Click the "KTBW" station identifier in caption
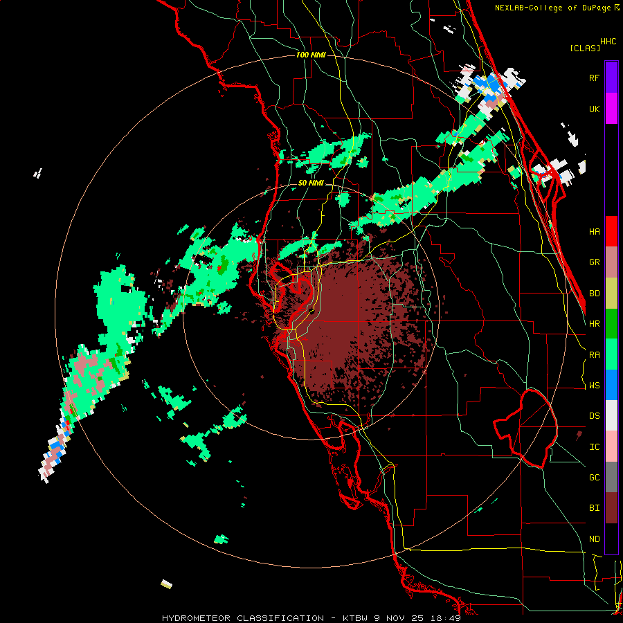The image size is (623, 623). click(x=354, y=618)
